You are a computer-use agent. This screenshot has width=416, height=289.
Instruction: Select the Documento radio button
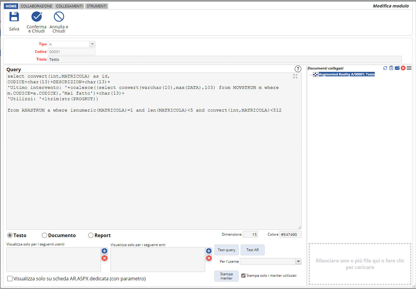pyautogui.click(x=44, y=235)
